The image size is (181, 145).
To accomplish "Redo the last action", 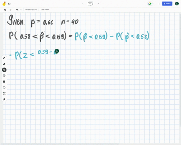I will (x=11, y=10).
